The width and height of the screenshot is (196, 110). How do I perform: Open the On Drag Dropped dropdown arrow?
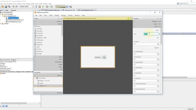click(x=158, y=65)
